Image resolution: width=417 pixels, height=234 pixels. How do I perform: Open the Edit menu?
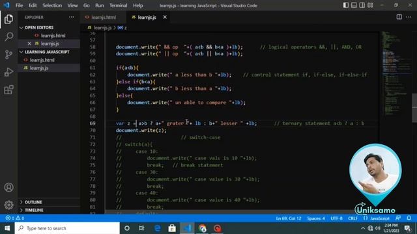pos(33,5)
